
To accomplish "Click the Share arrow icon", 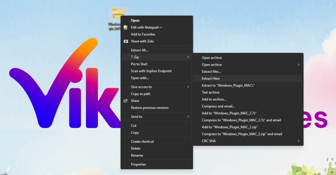I will [x=126, y=101].
